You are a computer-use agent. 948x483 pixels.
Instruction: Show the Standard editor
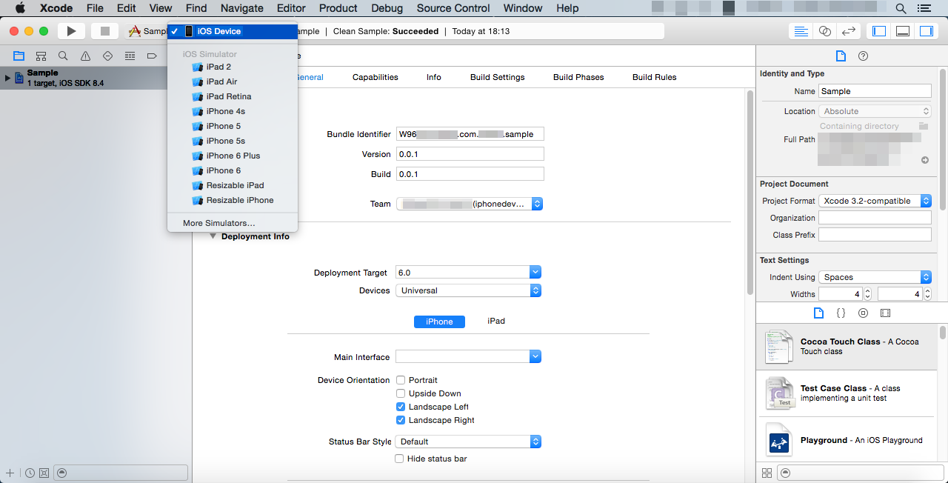(x=801, y=31)
